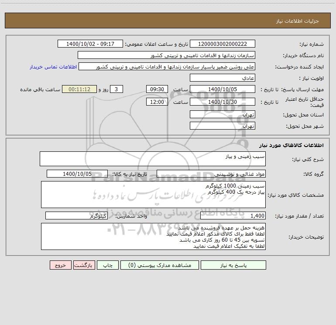Click the text ساعت باقی مانده

[x=40, y=89]
